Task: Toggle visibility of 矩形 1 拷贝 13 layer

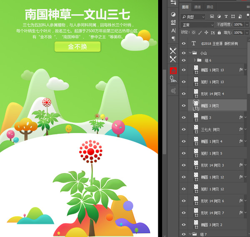Action: 184,82
